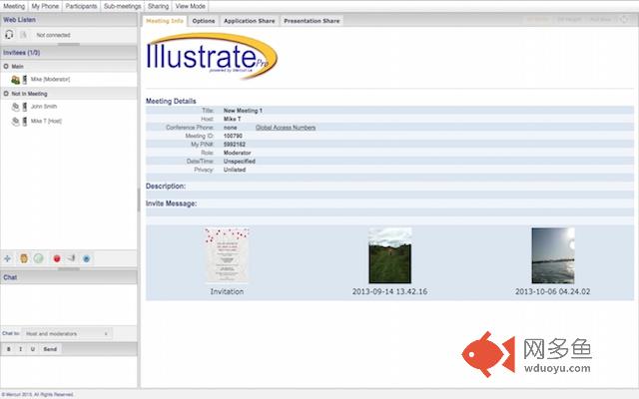The image size is (639, 399).
Task: Click the phone icon beside Mike T [Host]
Action: point(24,121)
